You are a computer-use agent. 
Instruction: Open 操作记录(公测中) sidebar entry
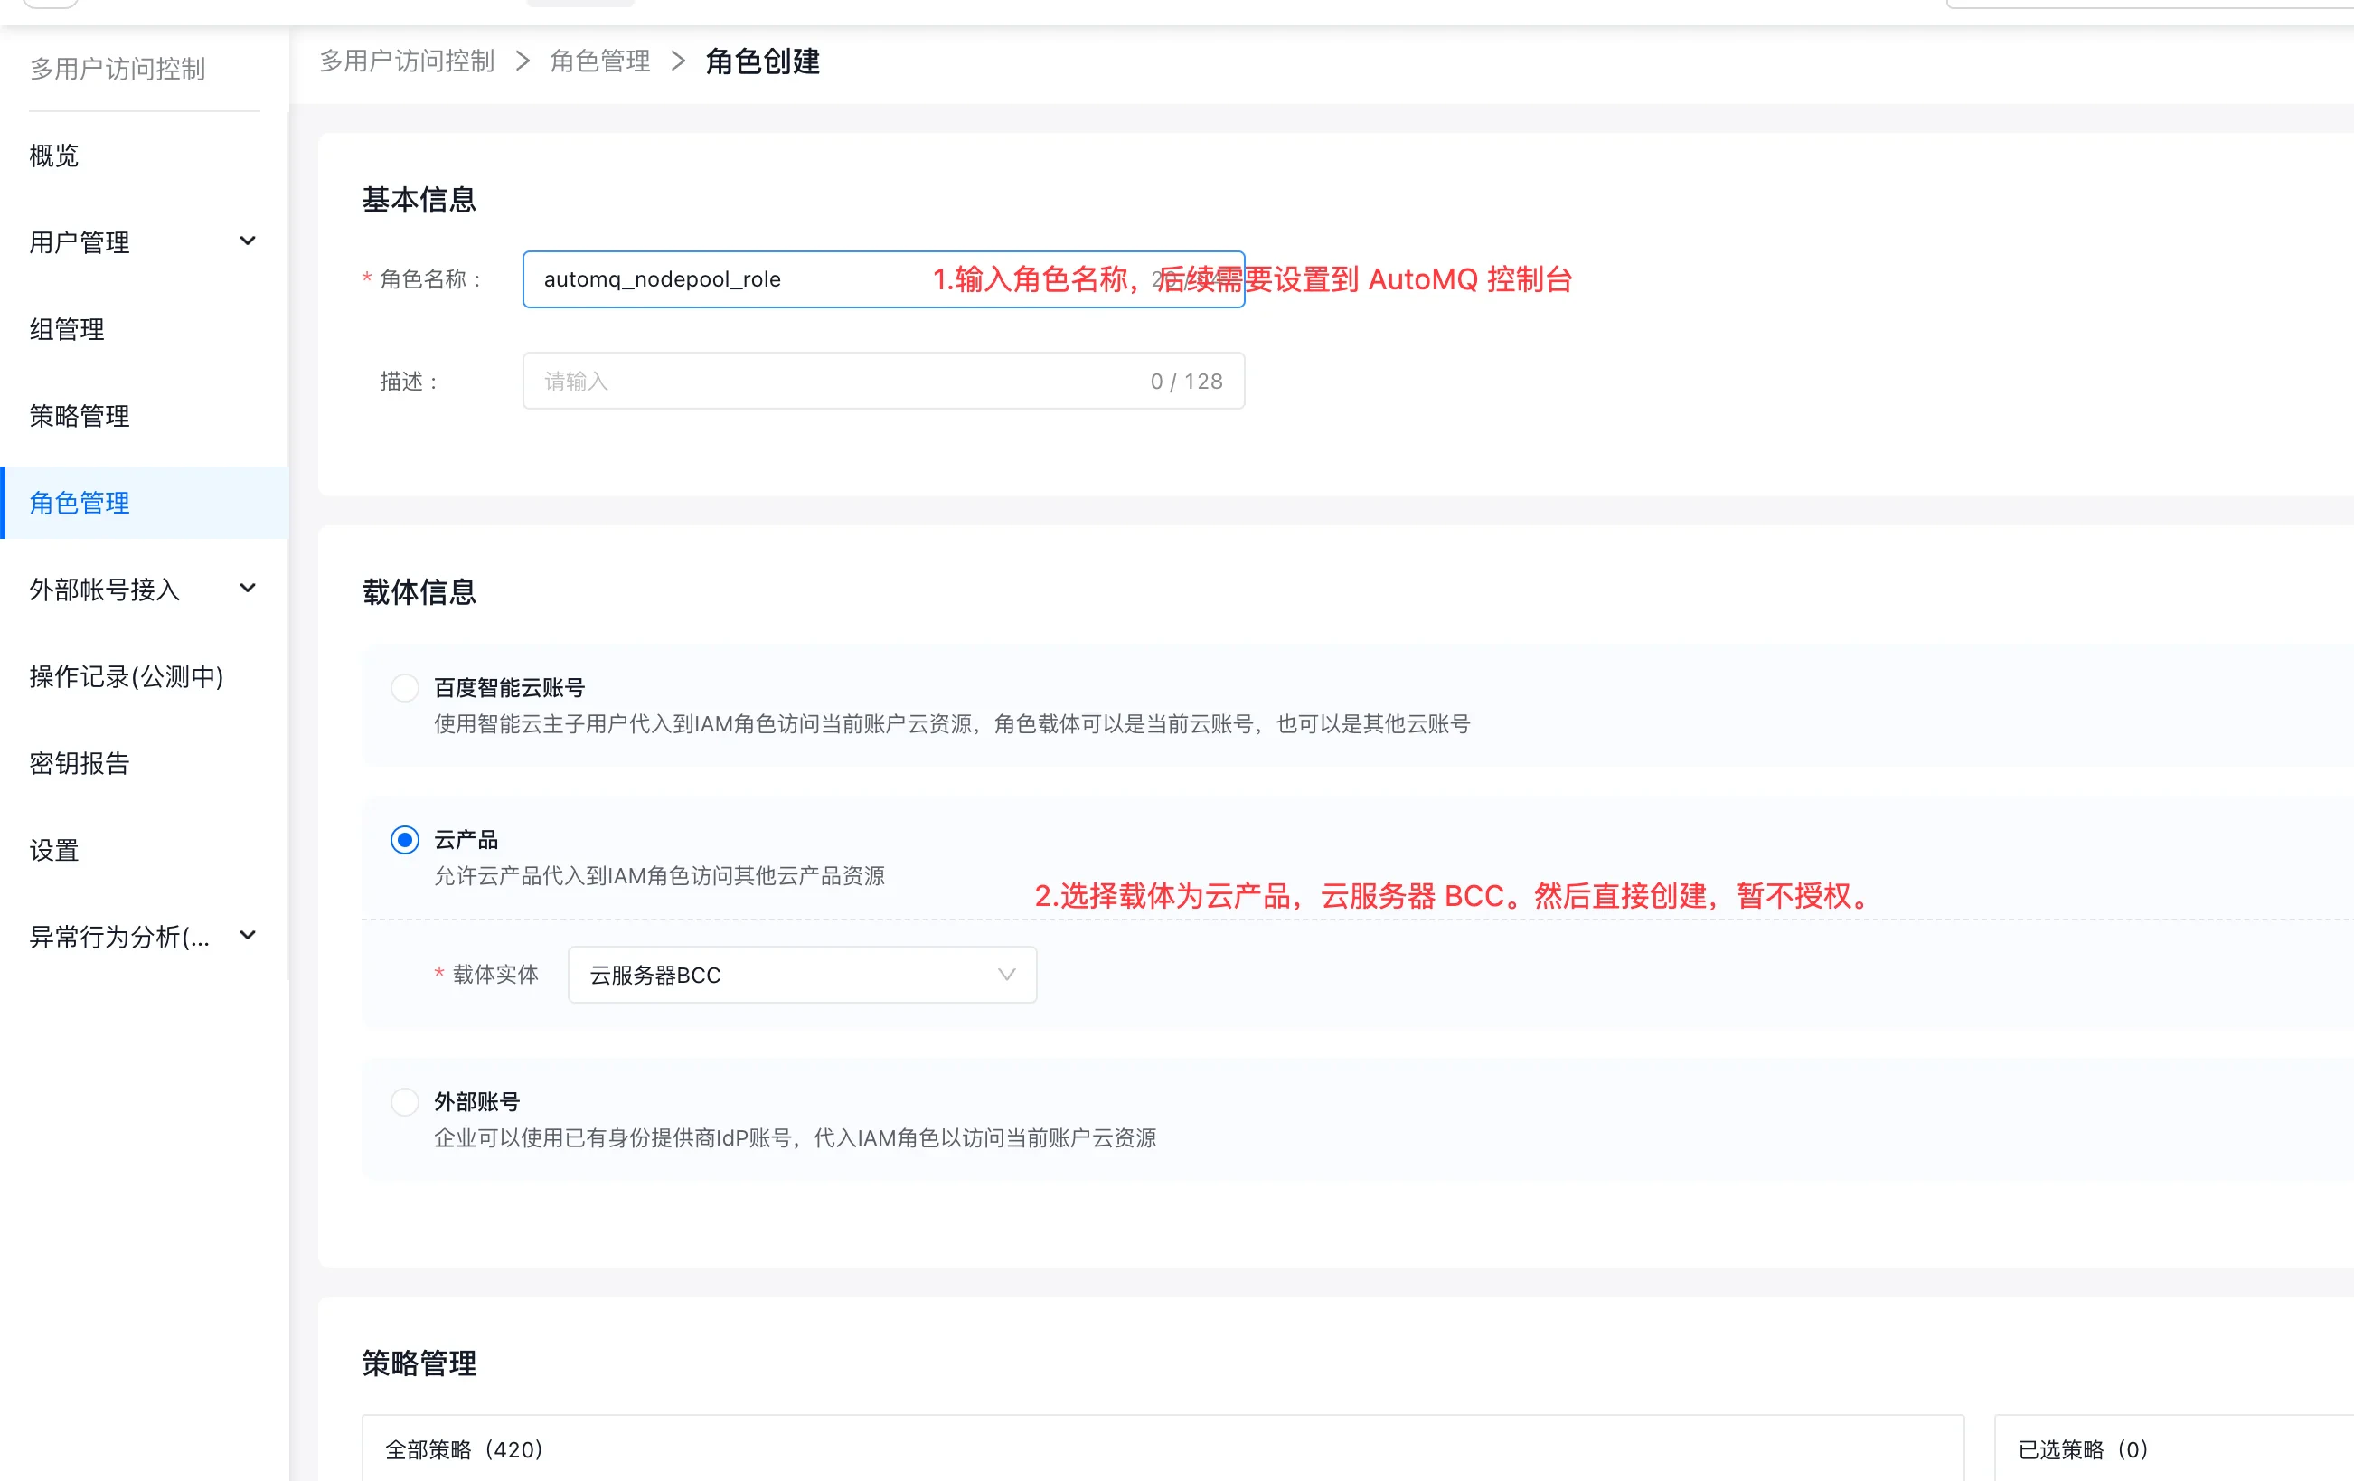coord(127,676)
